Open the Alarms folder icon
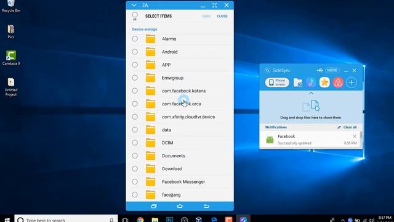The width and height of the screenshot is (394, 222). coord(150,39)
